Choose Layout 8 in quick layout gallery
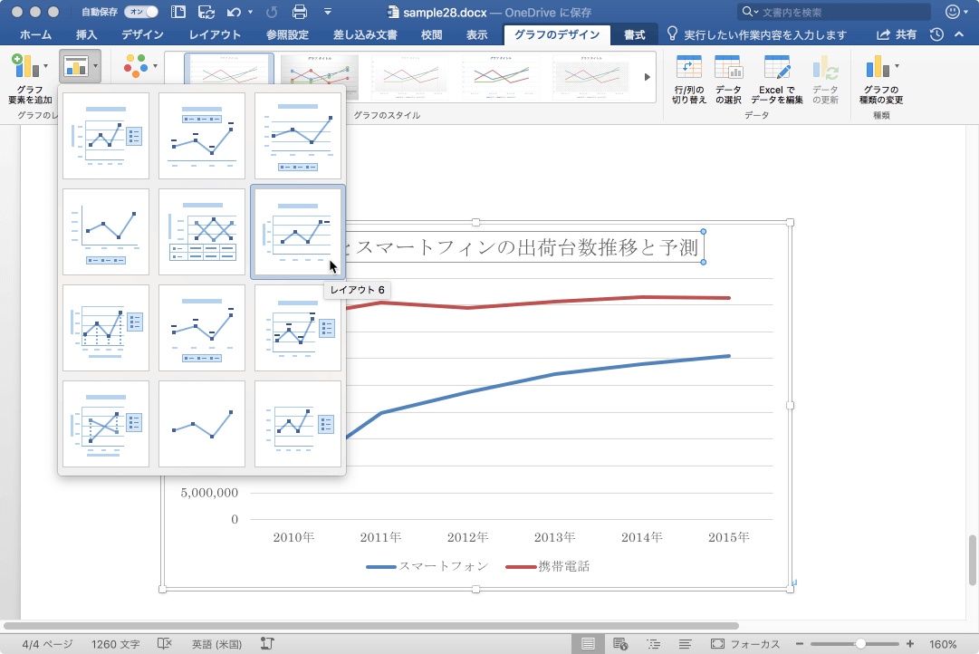The height and width of the screenshot is (654, 979). 202,328
